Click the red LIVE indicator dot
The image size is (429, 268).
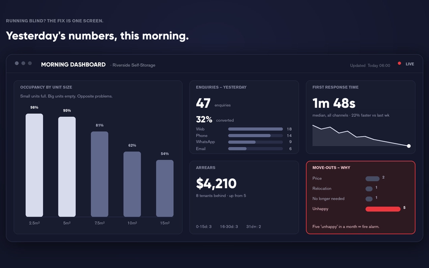point(399,63)
